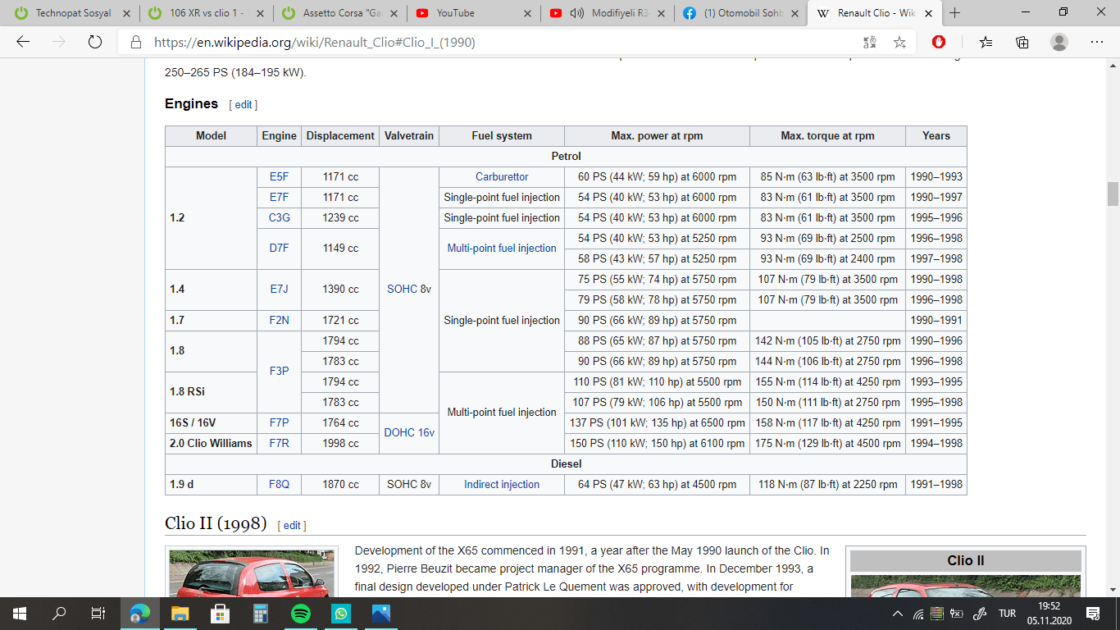This screenshot has width=1120, height=630.
Task: Open the Windows Start menu
Action: tap(19, 613)
